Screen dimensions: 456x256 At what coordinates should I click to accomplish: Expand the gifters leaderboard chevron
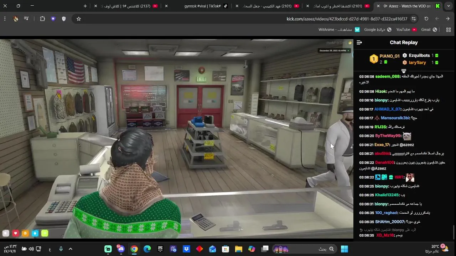[404, 71]
